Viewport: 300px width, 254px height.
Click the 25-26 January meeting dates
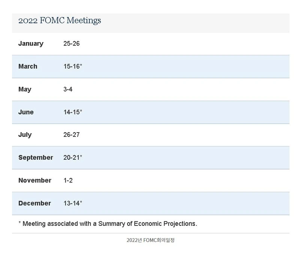pos(71,44)
